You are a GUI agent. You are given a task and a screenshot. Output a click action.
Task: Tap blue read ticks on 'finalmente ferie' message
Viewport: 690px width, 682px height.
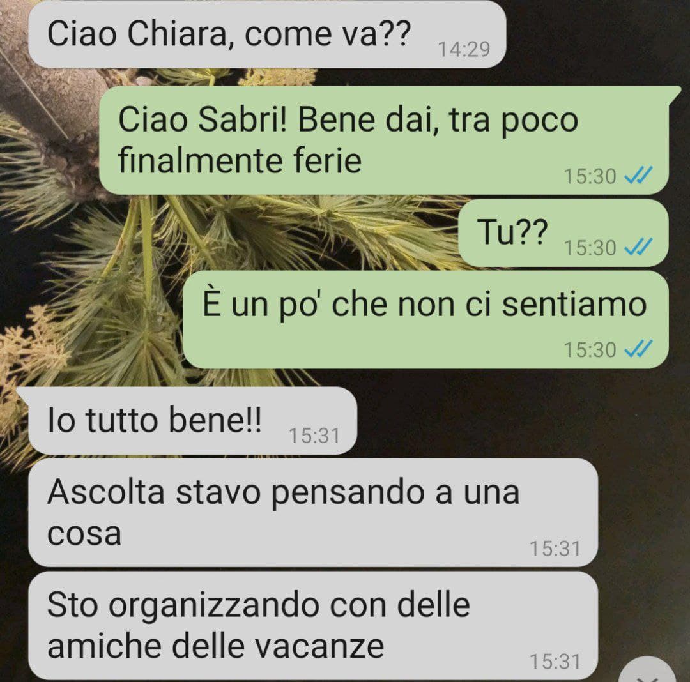(638, 176)
